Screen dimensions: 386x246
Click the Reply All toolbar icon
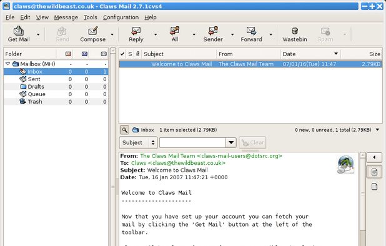tap(175, 34)
